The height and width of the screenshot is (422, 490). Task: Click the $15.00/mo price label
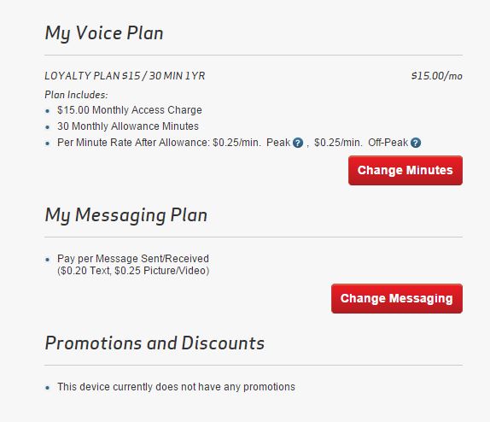[437, 76]
